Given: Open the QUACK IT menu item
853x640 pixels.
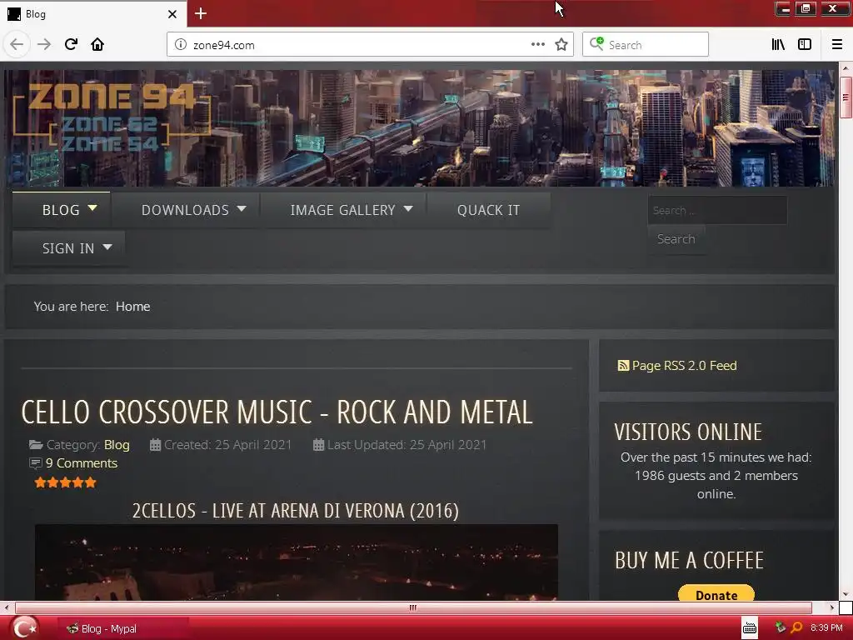Looking at the screenshot, I should point(488,209).
